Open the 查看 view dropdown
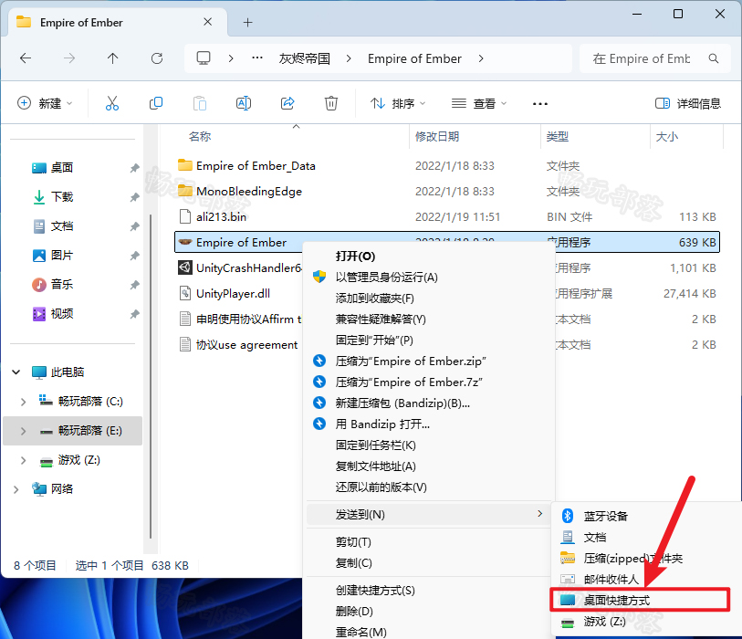This screenshot has height=639, width=742. 479,103
